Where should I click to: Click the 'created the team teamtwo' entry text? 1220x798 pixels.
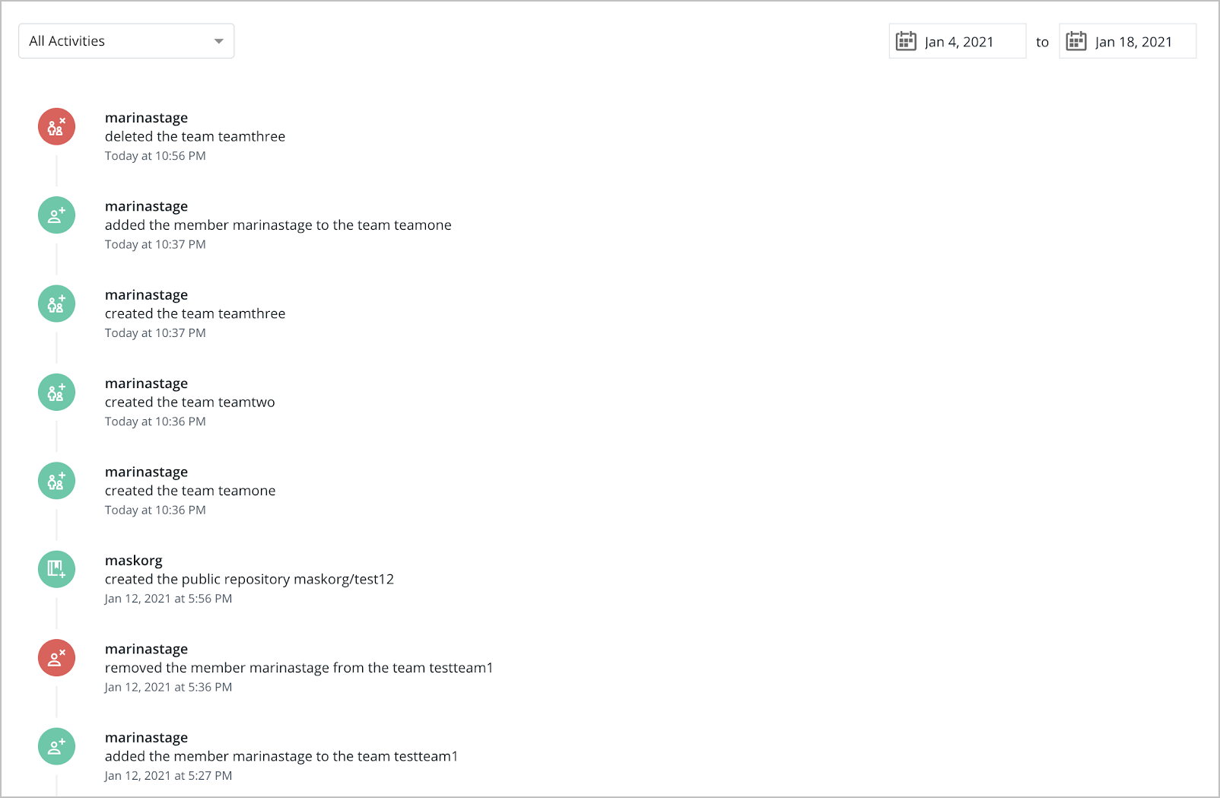pyautogui.click(x=190, y=402)
